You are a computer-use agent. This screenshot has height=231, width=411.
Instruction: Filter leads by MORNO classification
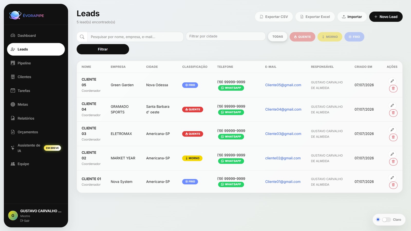coord(330,37)
